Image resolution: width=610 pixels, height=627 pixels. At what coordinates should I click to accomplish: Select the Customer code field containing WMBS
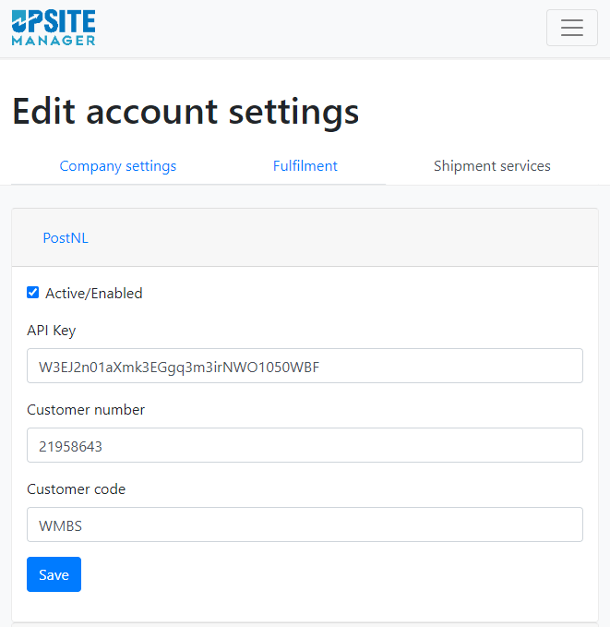click(305, 525)
